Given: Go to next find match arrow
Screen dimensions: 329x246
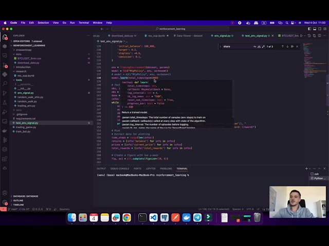Looking at the screenshot, I should coord(287,47).
